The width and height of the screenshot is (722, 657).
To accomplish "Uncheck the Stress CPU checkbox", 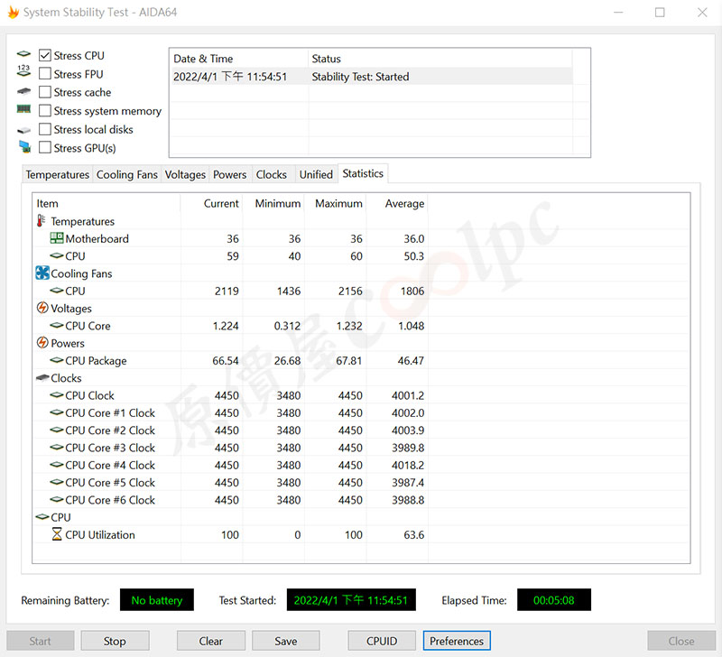I will (x=44, y=55).
